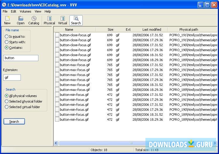Click the Search button in left panel

[14, 122]
